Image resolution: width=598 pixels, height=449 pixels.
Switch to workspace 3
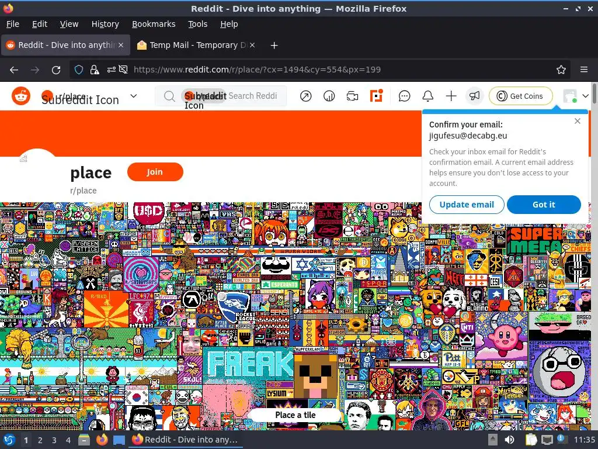(54, 440)
